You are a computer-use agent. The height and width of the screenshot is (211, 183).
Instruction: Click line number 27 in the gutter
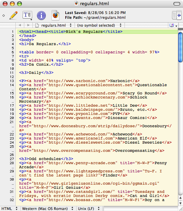(x=12, y=159)
